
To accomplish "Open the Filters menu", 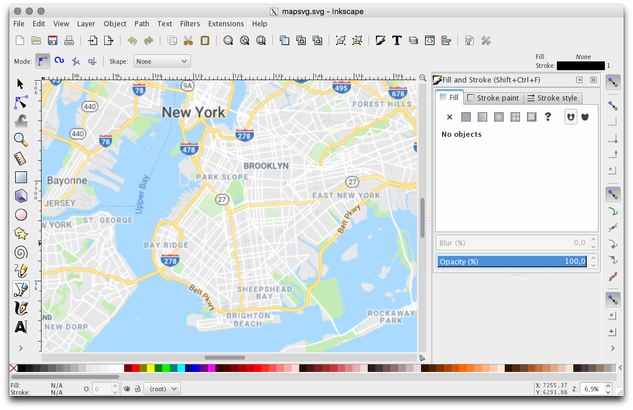I will 190,24.
